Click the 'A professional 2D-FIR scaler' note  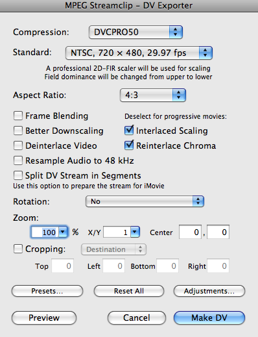pyautogui.click(x=128, y=68)
